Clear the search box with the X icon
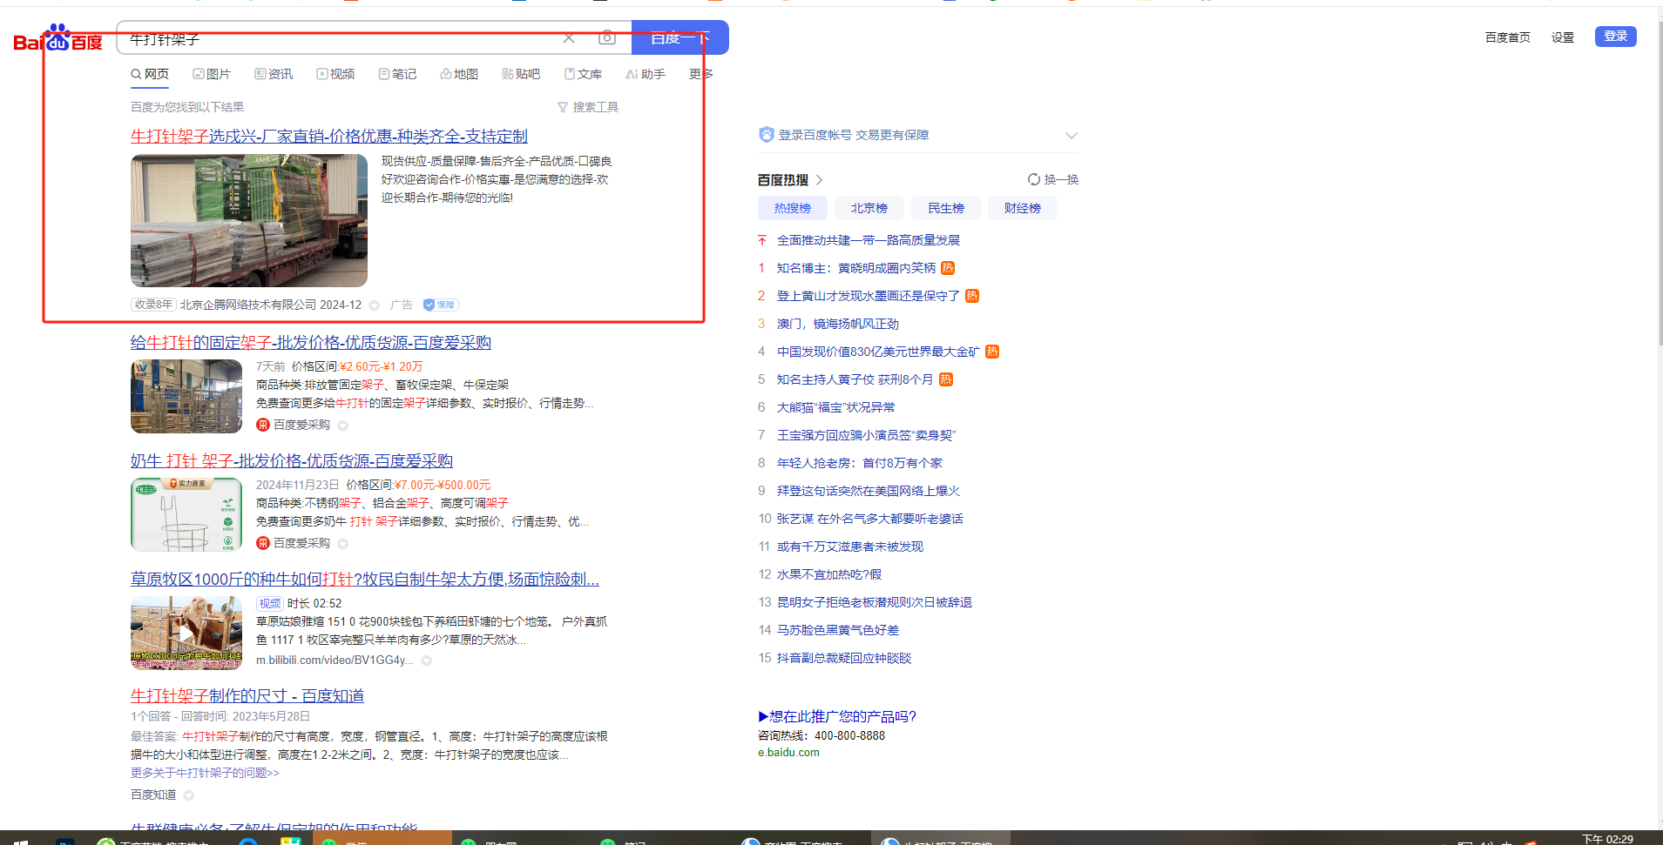Viewport: 1663px width, 845px height. (x=569, y=38)
